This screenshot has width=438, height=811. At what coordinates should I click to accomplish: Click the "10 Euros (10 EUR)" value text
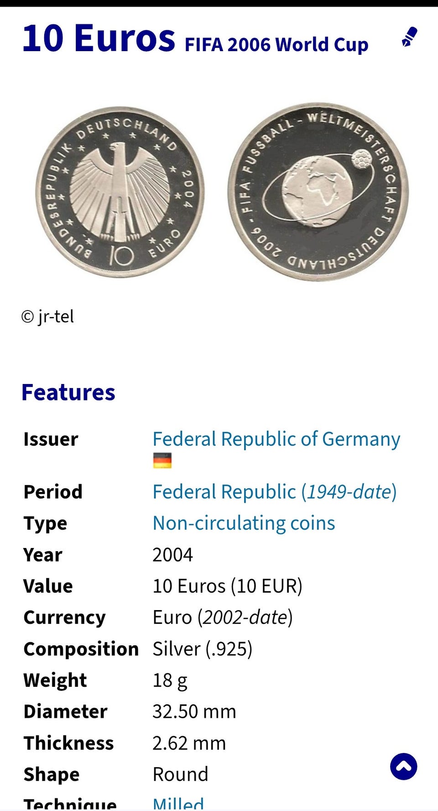[227, 586]
